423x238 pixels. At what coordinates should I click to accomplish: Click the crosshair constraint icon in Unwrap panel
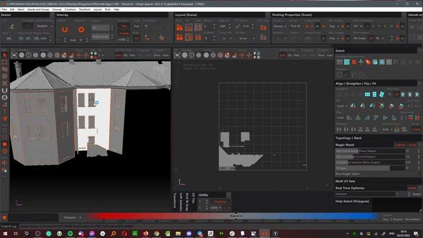(x=161, y=38)
